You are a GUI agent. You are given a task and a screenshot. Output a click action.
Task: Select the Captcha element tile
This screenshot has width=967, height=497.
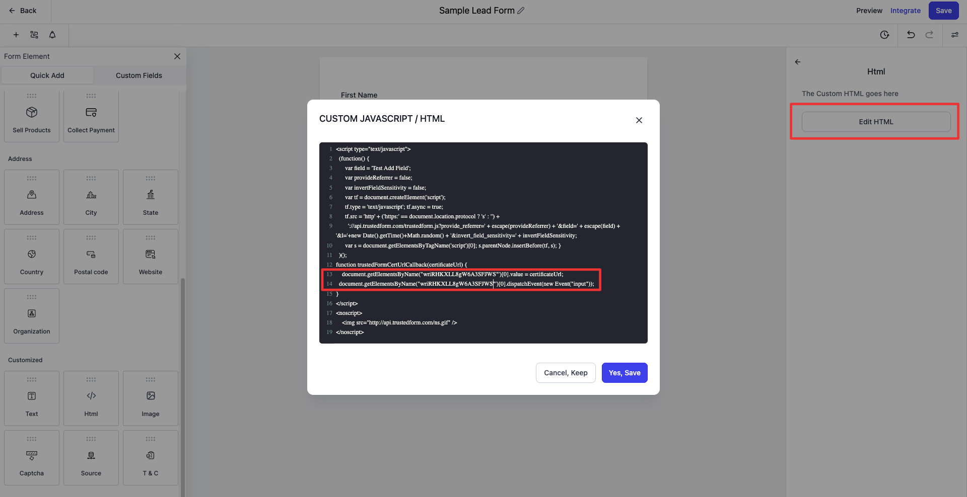[x=32, y=457]
